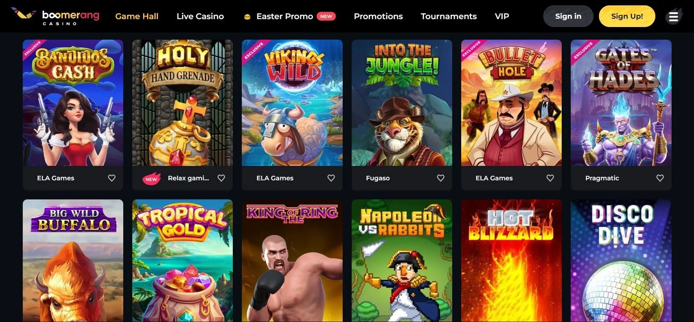Click the Sign in button
Image resolution: width=694 pixels, height=322 pixels.
coord(568,16)
